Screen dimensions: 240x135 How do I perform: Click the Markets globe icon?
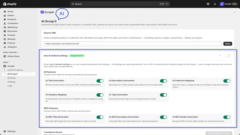coord(5,39)
